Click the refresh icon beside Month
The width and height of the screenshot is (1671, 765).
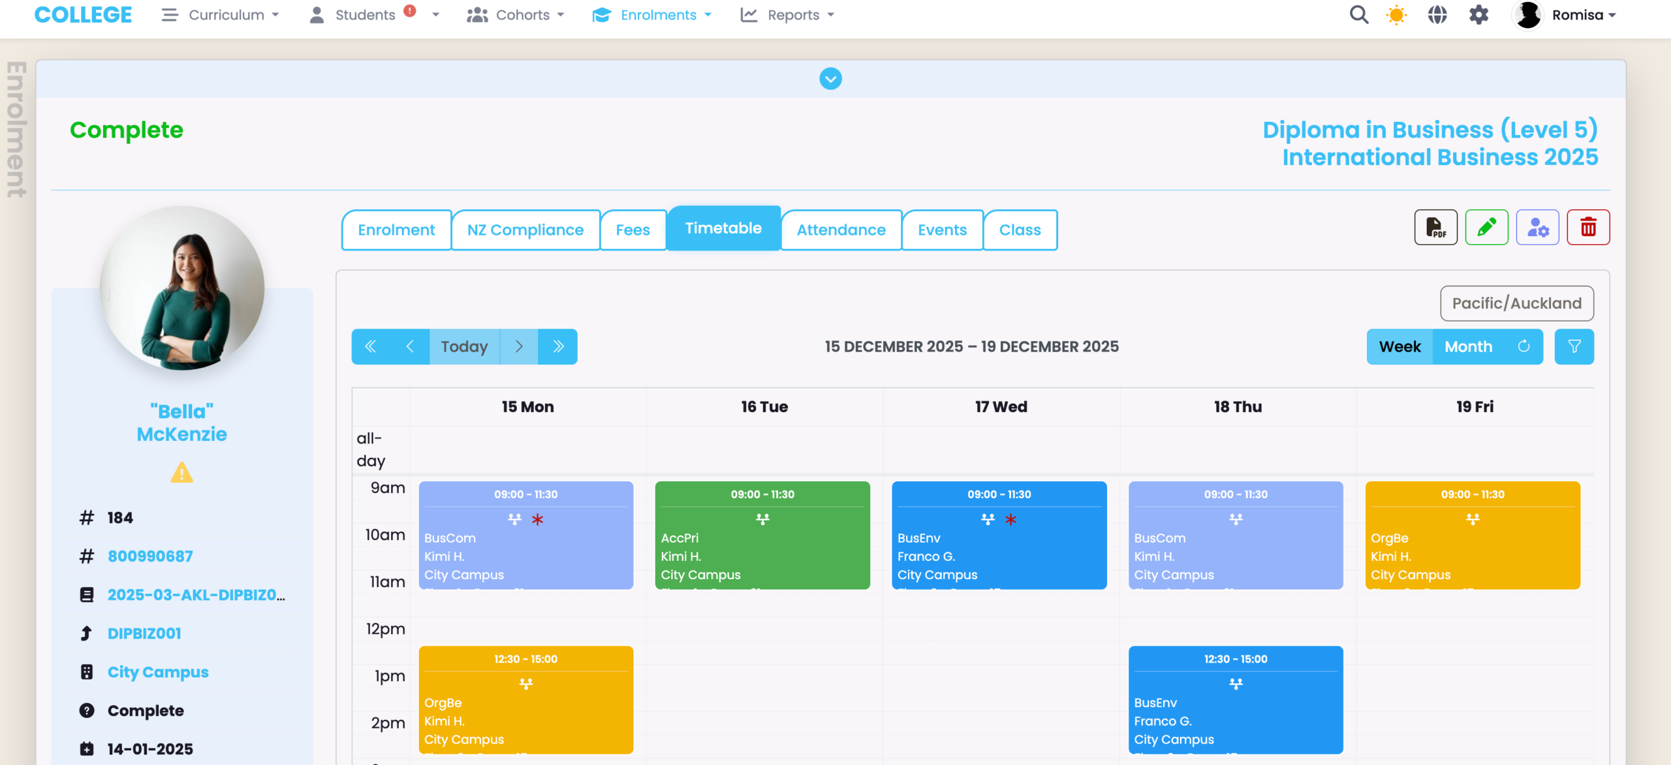(x=1523, y=346)
